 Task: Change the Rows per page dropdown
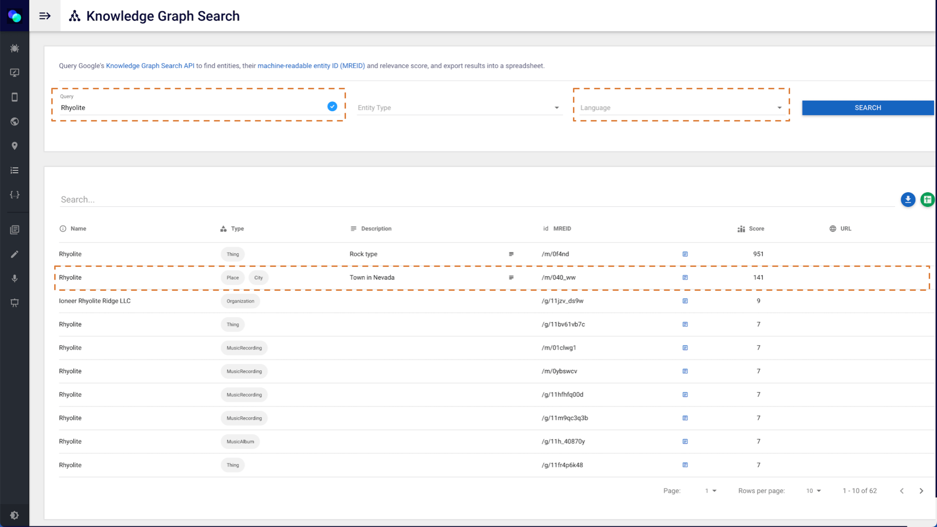(x=814, y=491)
